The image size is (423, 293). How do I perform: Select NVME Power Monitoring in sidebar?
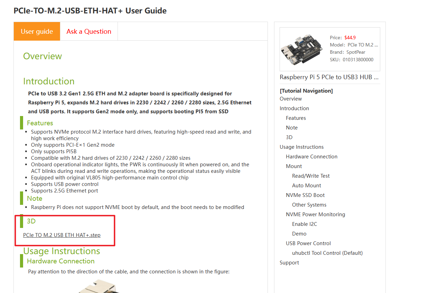[315, 214]
